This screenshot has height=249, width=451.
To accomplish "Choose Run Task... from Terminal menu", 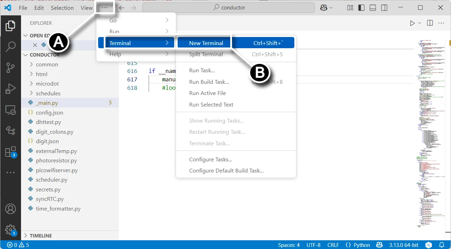I will point(236,70).
